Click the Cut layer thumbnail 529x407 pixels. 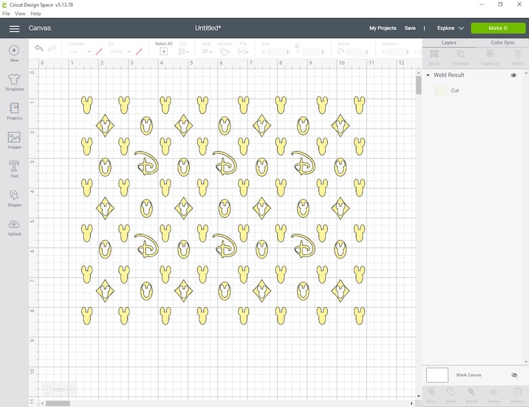click(440, 91)
